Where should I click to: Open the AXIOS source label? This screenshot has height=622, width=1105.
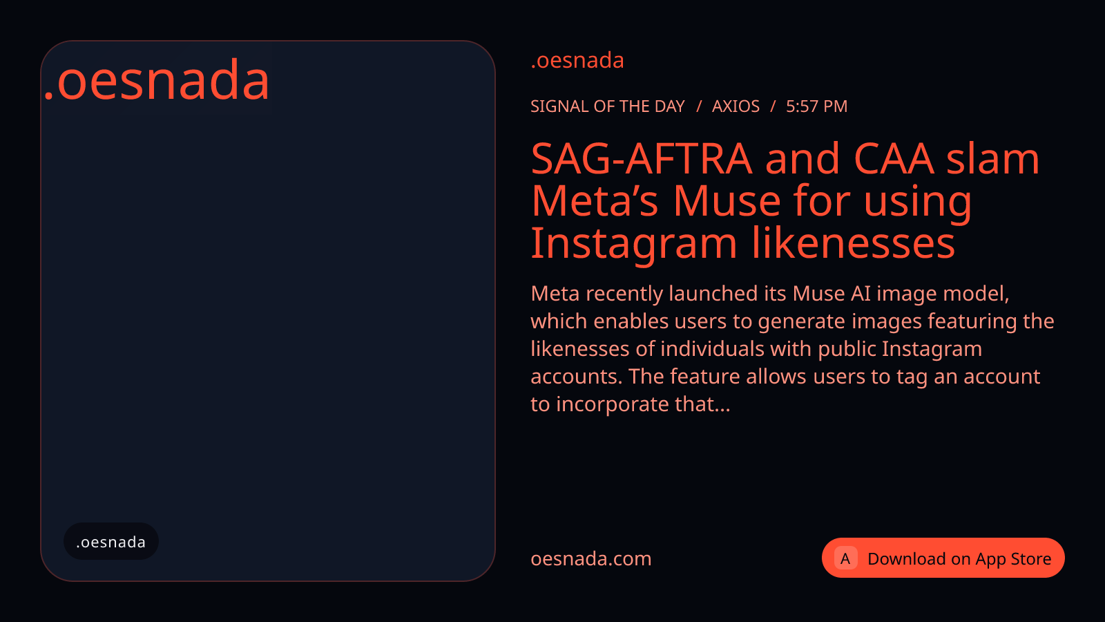pos(736,106)
